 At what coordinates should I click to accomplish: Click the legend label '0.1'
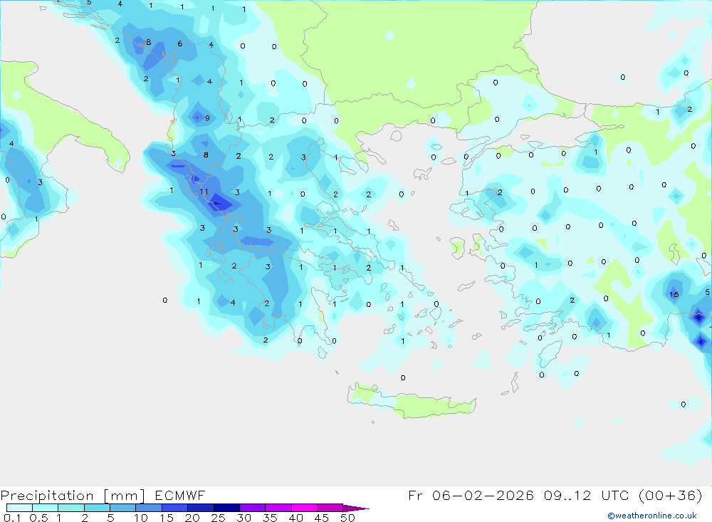pos(12,518)
